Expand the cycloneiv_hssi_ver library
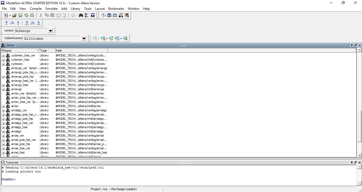Viewport: 362px width, 192px height. (3, 56)
